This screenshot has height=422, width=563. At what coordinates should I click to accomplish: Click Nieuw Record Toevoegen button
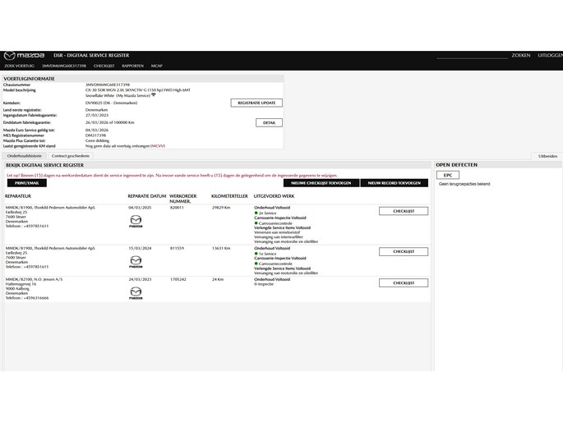[394, 183]
